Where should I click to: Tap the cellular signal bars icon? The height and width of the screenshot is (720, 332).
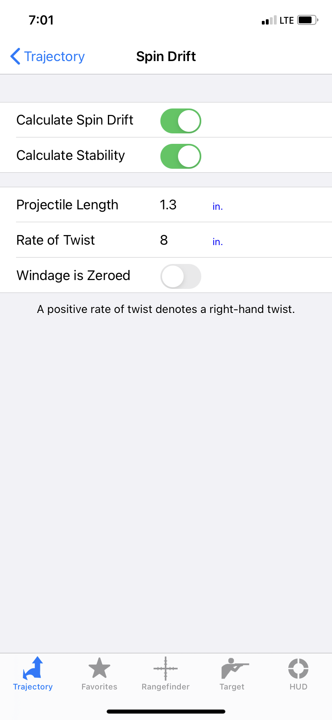pos(269,20)
